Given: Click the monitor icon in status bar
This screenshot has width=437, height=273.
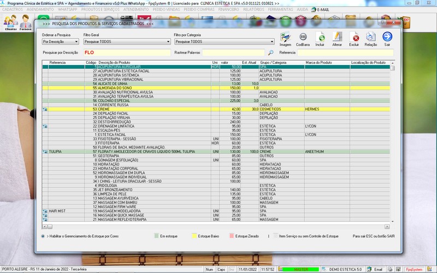Looking at the screenshot, I should pos(398,269).
